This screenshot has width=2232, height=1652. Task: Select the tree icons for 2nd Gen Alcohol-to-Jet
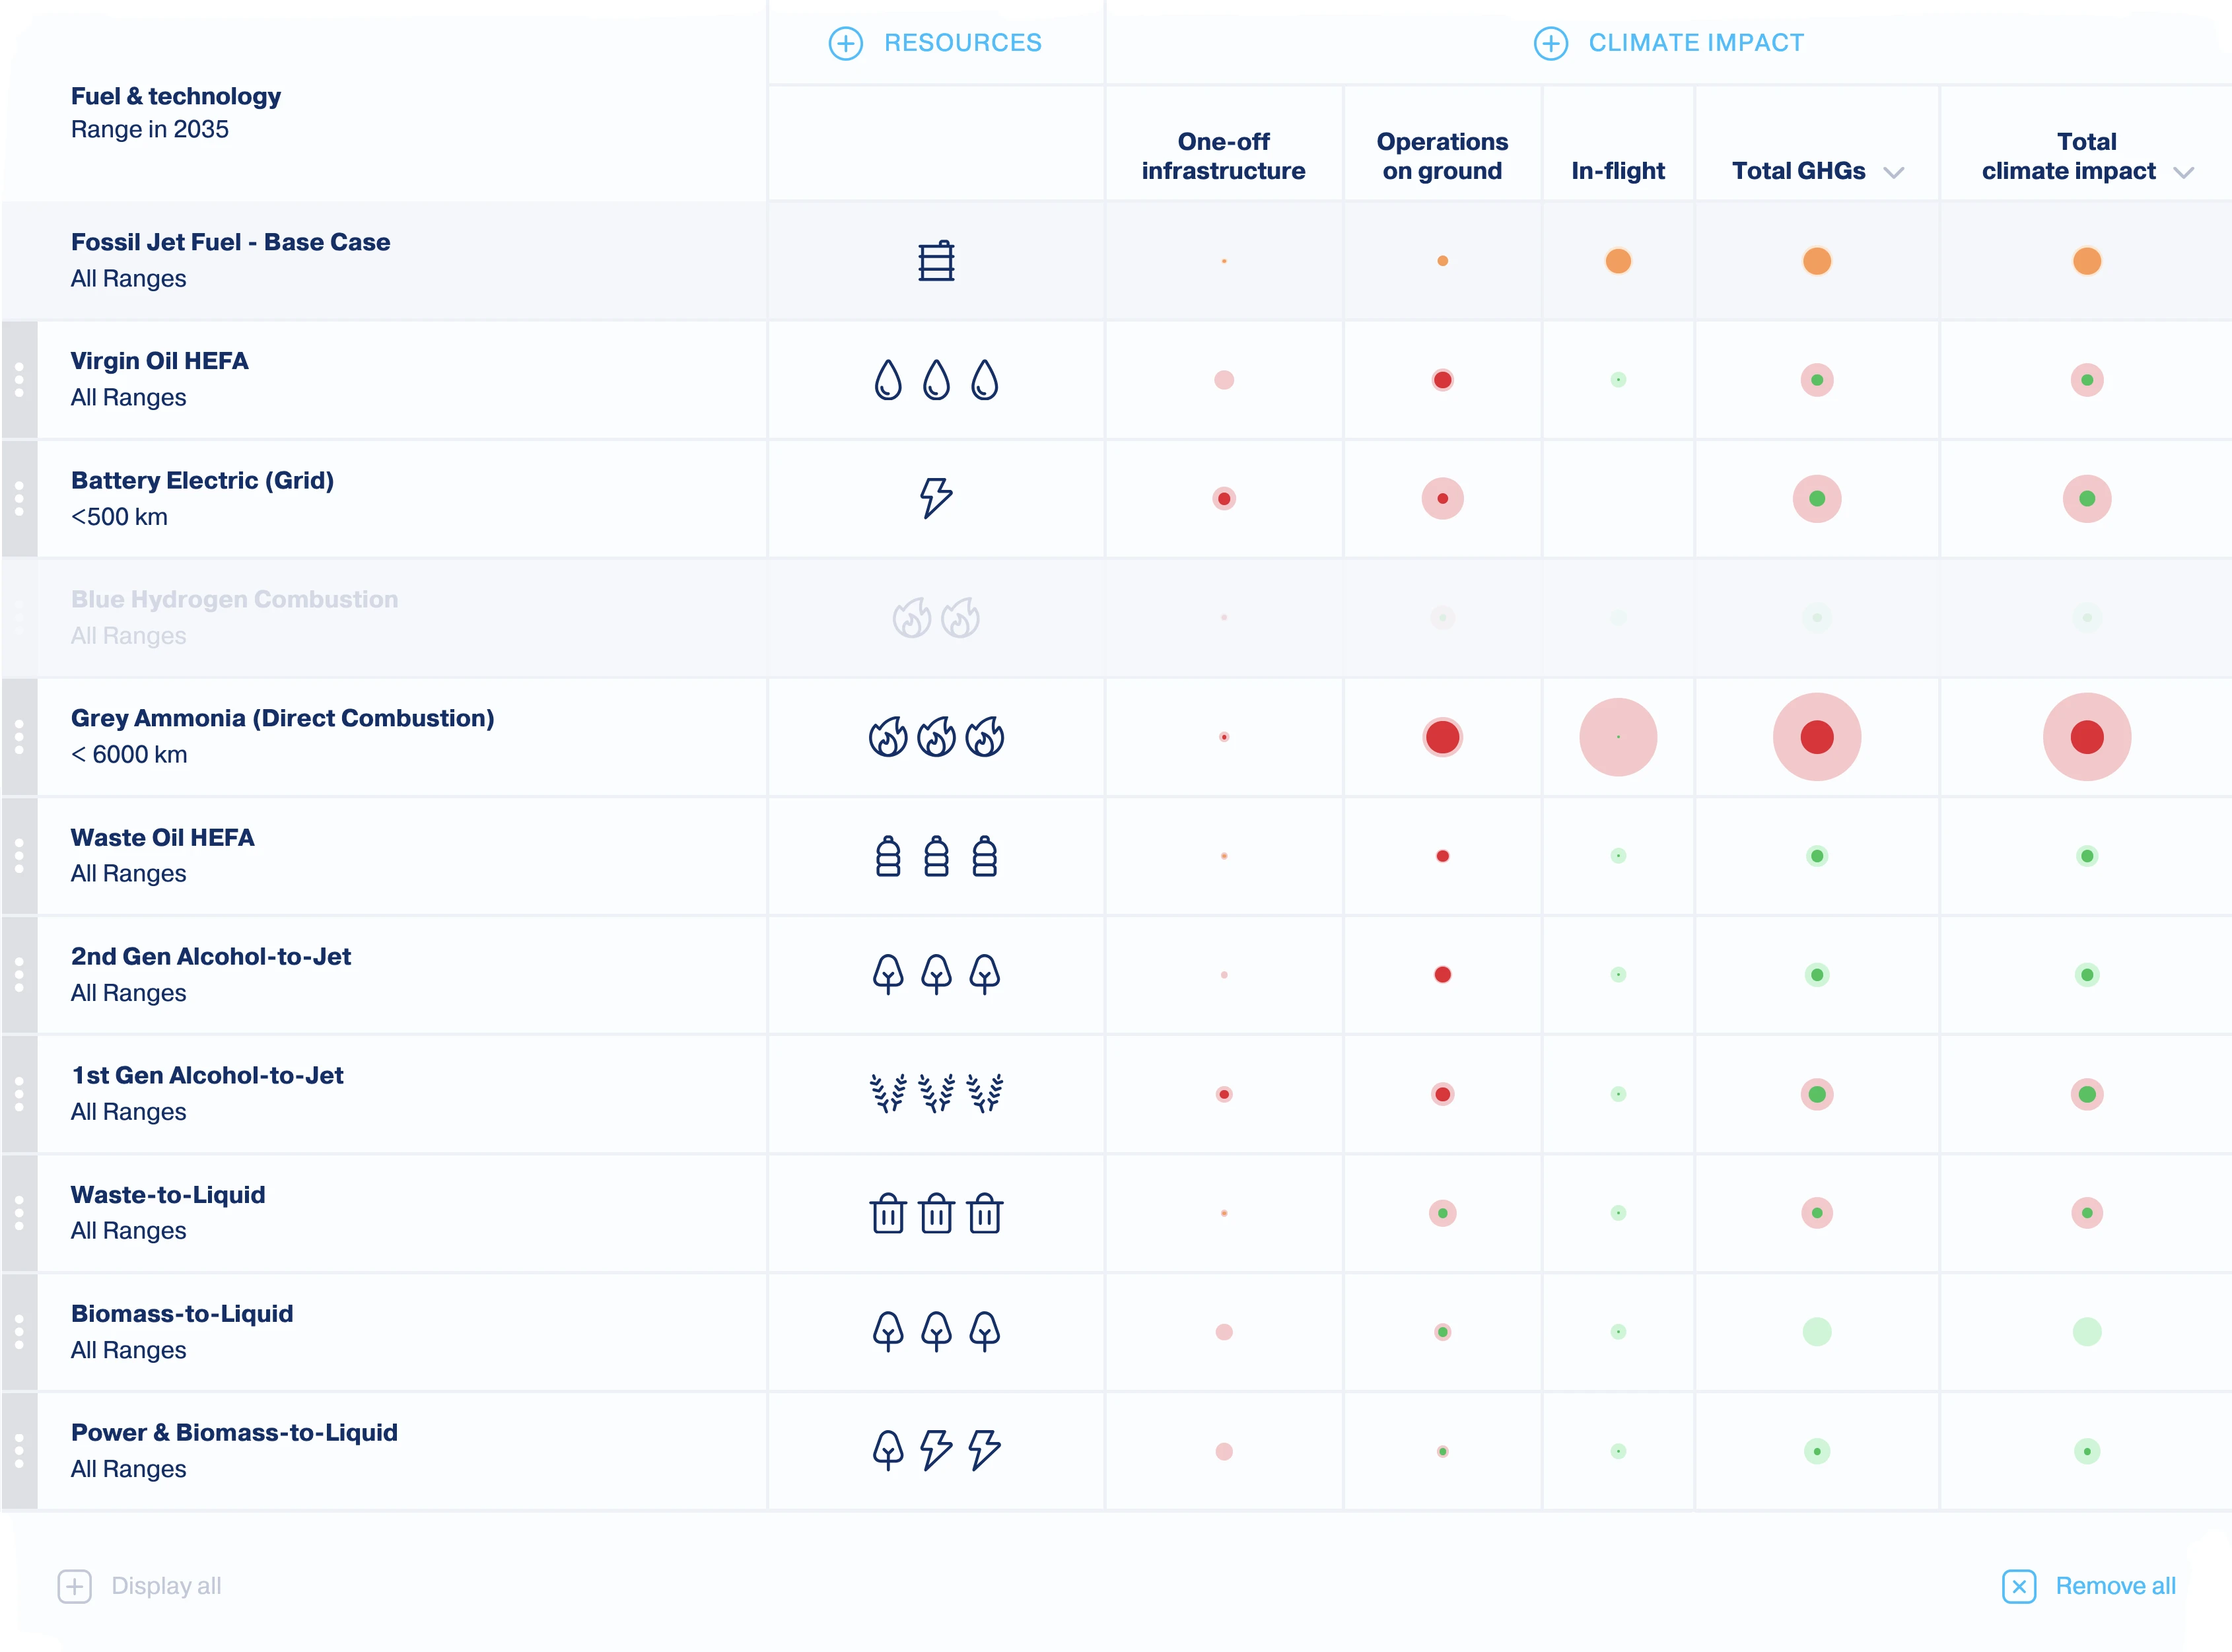tap(936, 974)
